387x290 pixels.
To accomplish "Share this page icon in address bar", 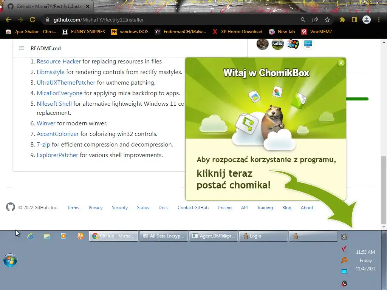I will coord(315,20).
